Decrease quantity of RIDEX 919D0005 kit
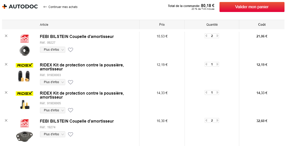Screen dimensions: 286x146 (206, 93)
